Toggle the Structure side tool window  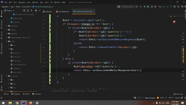(x=1, y=24)
